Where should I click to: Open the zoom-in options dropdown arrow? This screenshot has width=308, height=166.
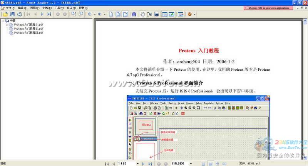point(105,14)
